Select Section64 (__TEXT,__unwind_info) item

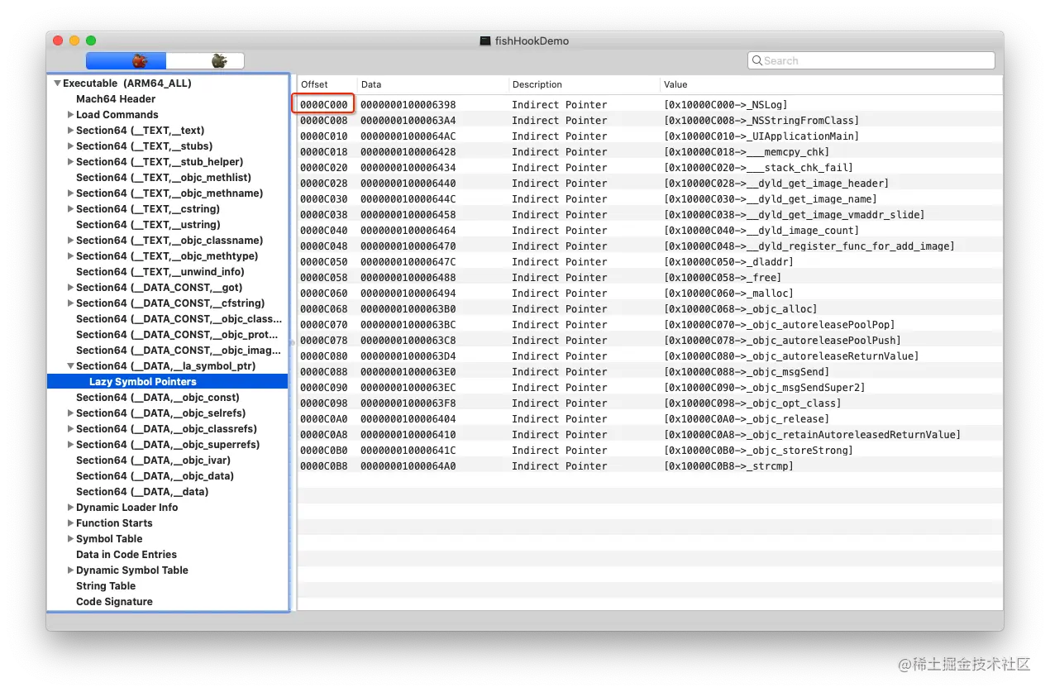point(160,272)
